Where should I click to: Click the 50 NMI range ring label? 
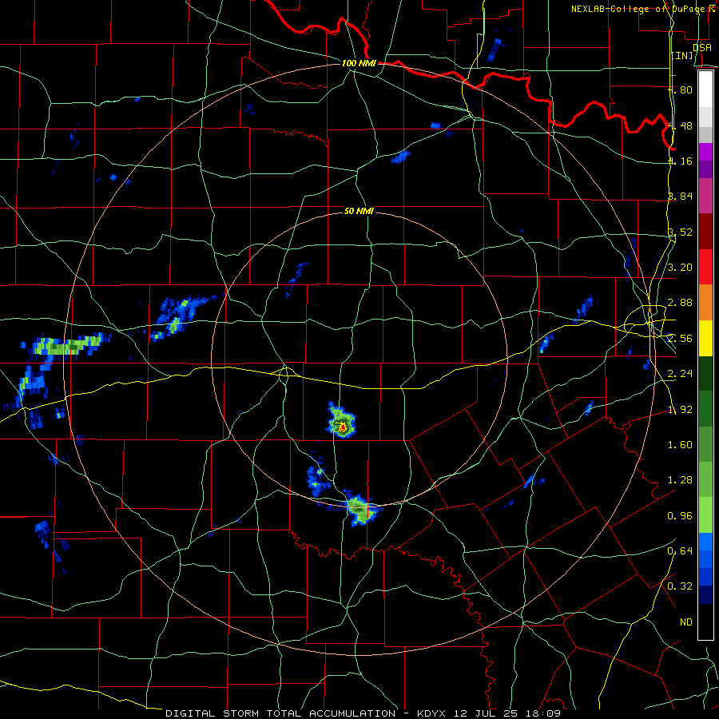tap(359, 212)
